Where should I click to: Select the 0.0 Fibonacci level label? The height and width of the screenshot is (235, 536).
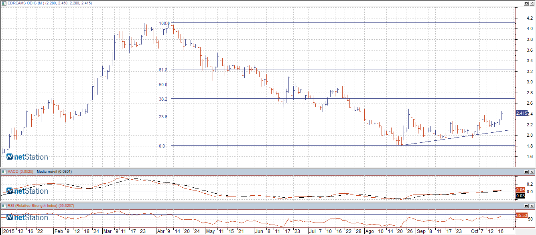click(162, 146)
